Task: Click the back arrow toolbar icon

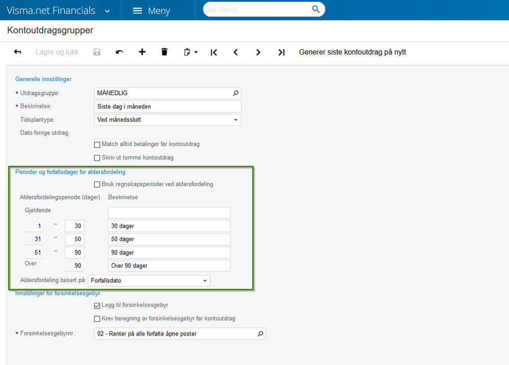Action: (17, 52)
